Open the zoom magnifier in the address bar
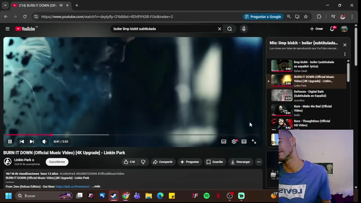The width and height of the screenshot is (361, 203). coord(289,17)
